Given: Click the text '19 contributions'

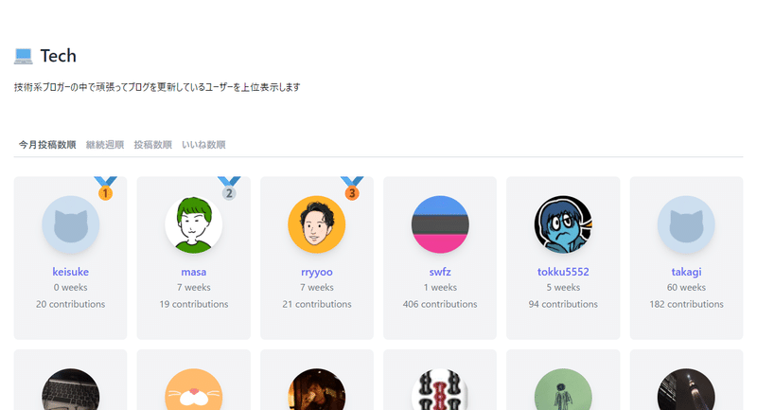Looking at the screenshot, I should pos(194,304).
